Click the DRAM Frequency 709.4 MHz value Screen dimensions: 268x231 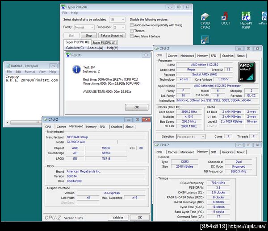pos(218,183)
